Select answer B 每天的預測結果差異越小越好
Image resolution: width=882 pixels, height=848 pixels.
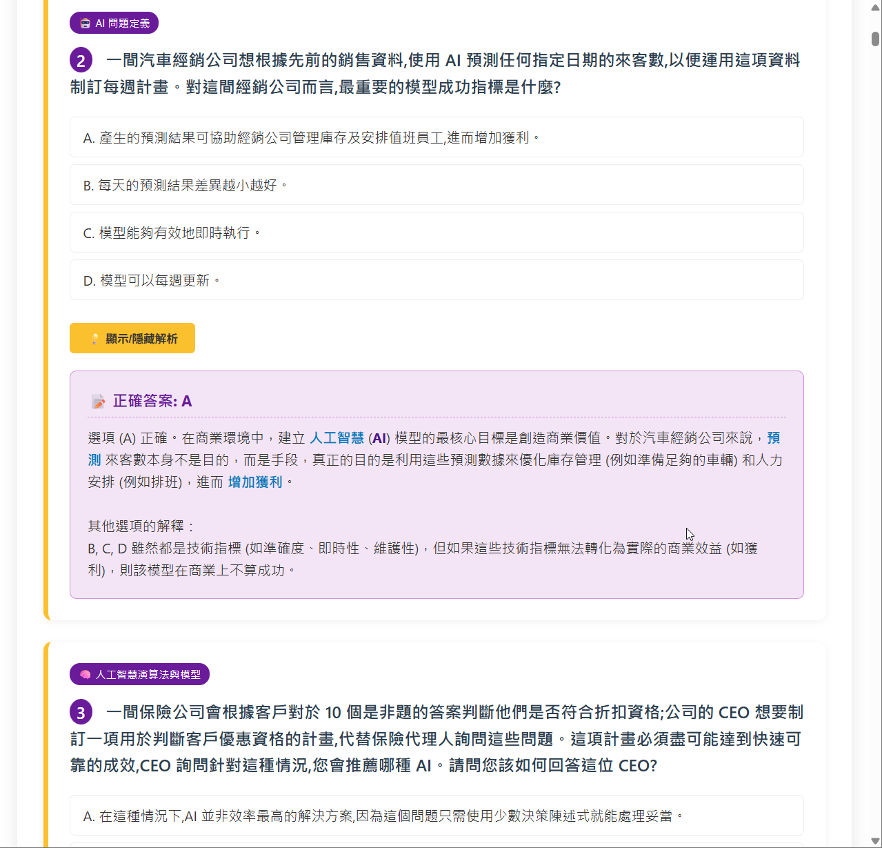point(437,185)
